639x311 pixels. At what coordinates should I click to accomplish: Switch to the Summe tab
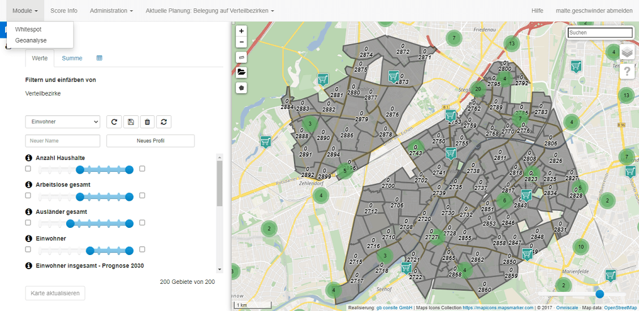coord(72,58)
